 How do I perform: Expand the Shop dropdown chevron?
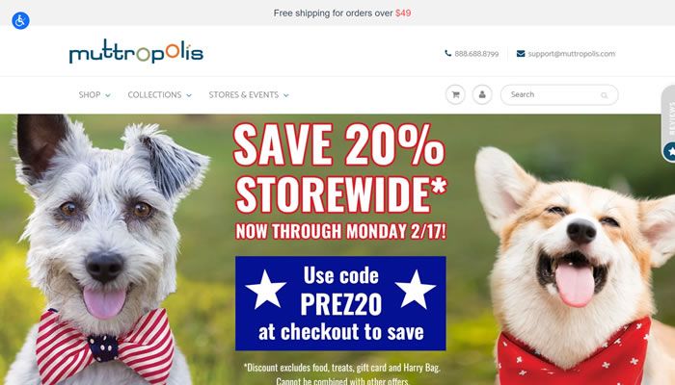[108, 95]
